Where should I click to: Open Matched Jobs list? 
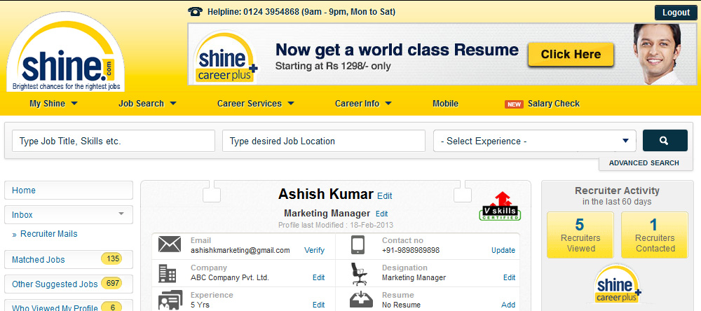pyautogui.click(x=69, y=260)
